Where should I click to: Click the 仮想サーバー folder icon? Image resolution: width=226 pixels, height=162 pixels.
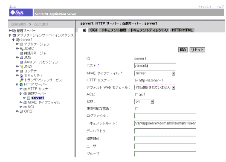pos(25,93)
